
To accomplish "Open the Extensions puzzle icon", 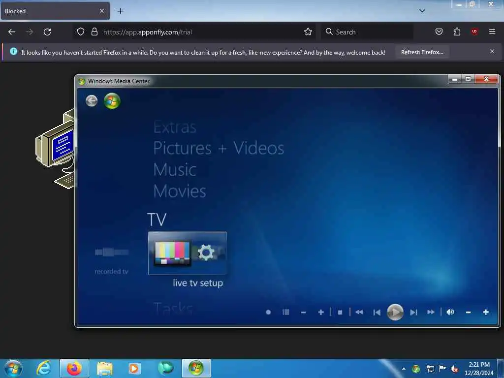I will (457, 32).
